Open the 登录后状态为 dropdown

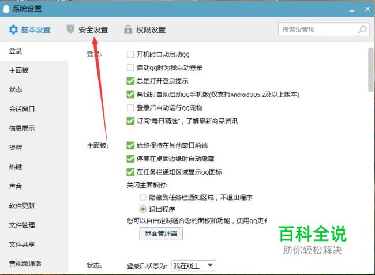pos(194,266)
